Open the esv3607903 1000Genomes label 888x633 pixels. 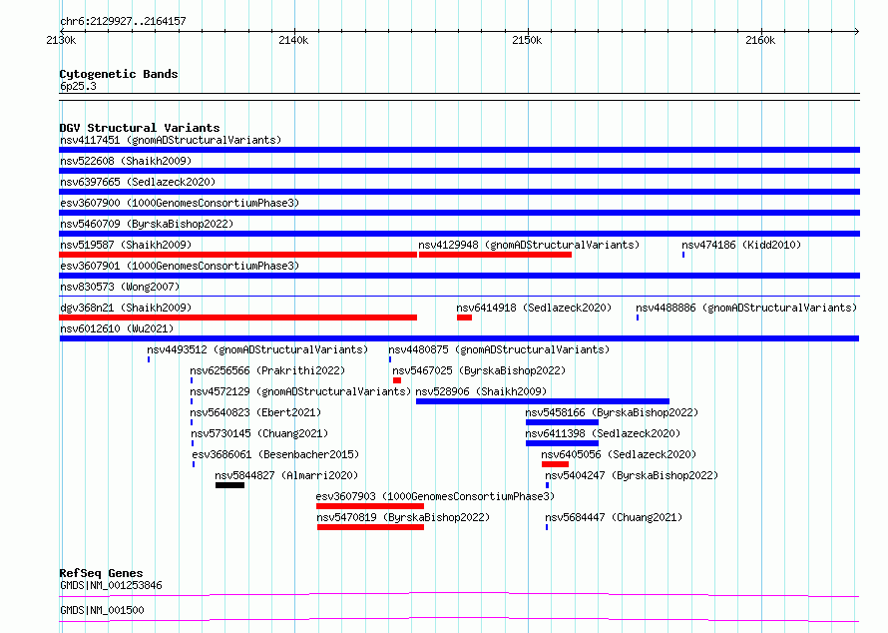coord(435,496)
